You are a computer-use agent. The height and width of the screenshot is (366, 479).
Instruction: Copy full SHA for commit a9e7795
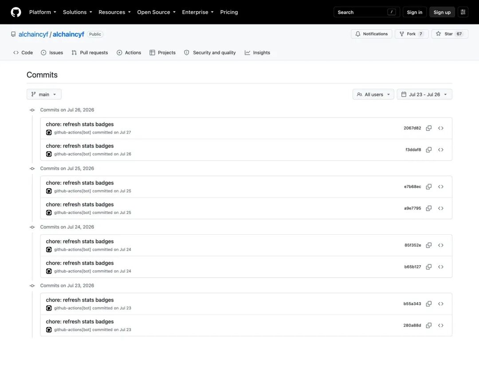pos(428,209)
